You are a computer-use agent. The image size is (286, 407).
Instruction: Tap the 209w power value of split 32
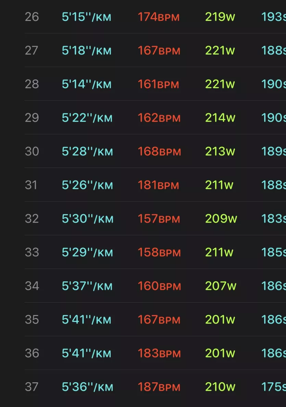221,219
